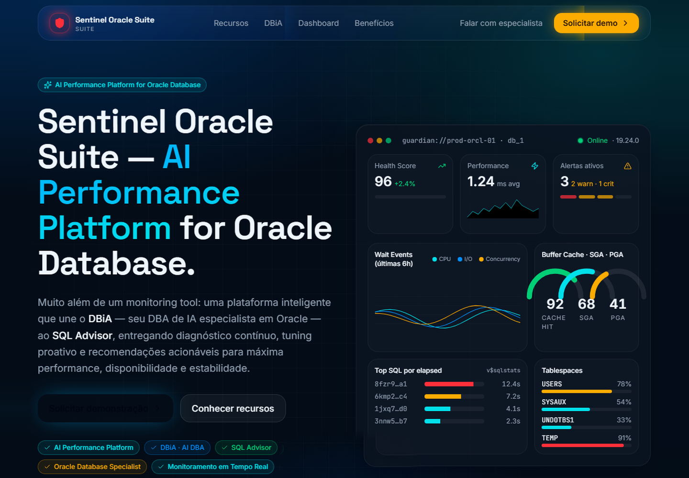Click the I/O legend item in Wait Events
This screenshot has width=689, height=478.
(x=465, y=259)
